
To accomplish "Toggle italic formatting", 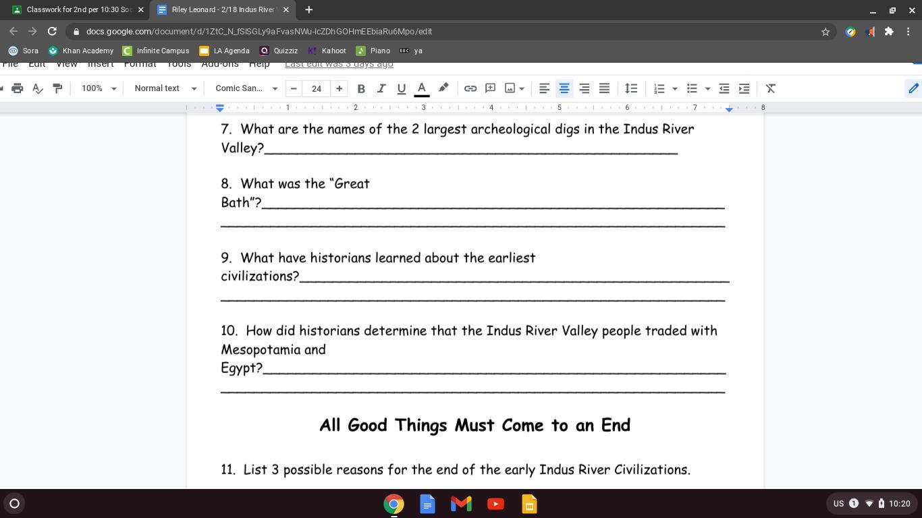I will coord(381,88).
